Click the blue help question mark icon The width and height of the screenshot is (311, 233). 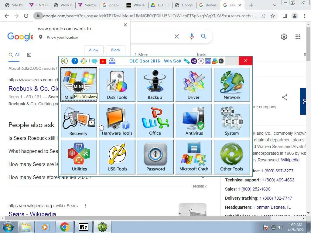[x=75, y=61]
